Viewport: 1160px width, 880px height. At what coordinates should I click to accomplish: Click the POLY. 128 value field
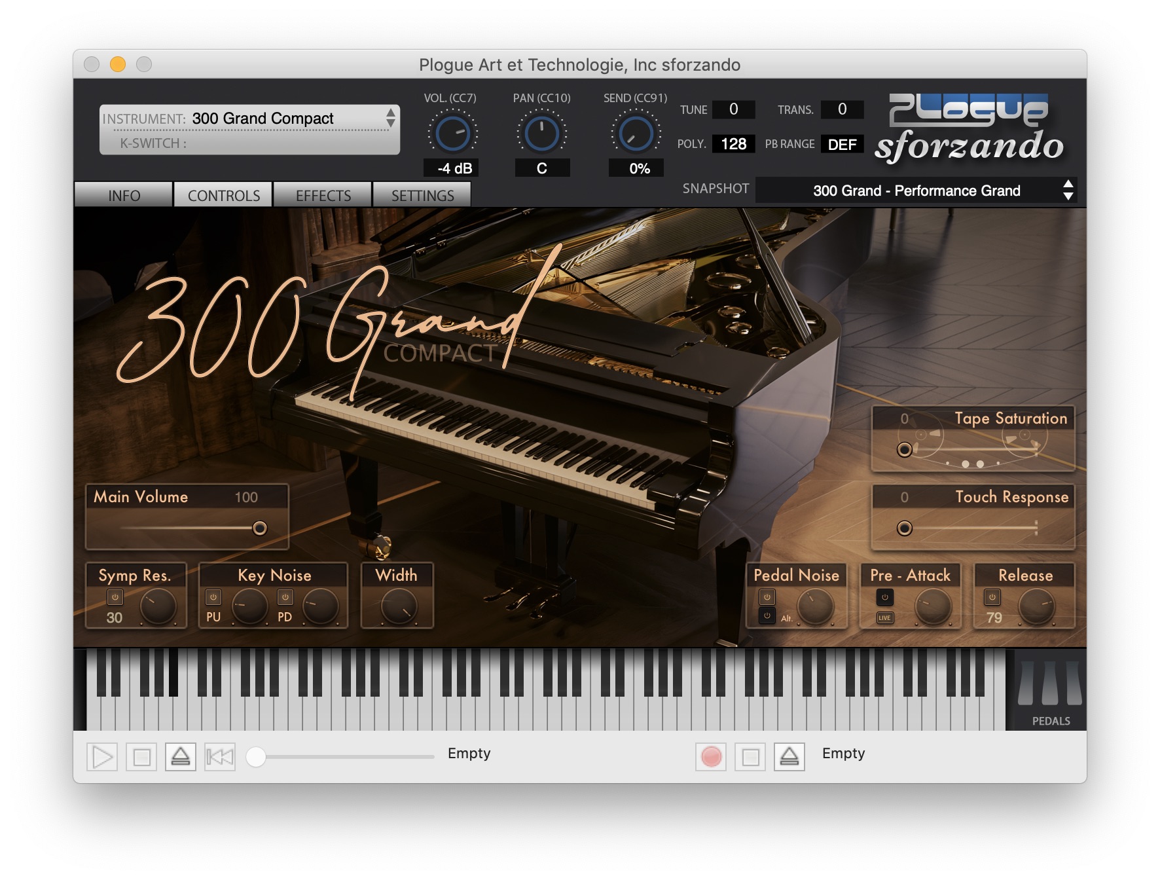click(x=733, y=144)
